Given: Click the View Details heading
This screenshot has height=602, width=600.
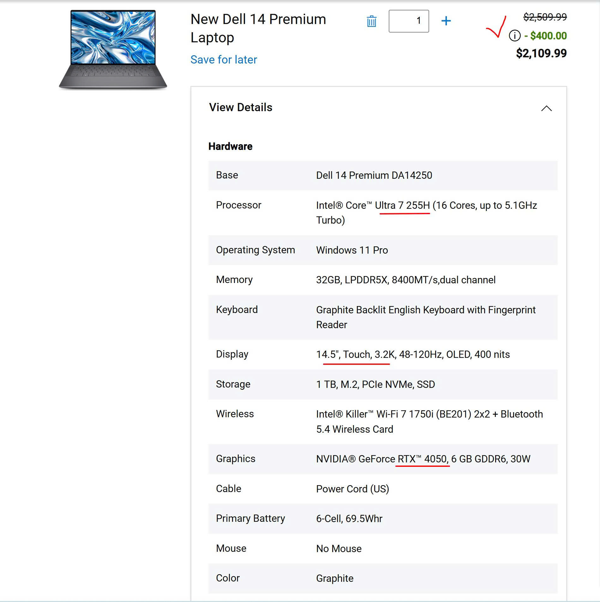Looking at the screenshot, I should coord(241,107).
